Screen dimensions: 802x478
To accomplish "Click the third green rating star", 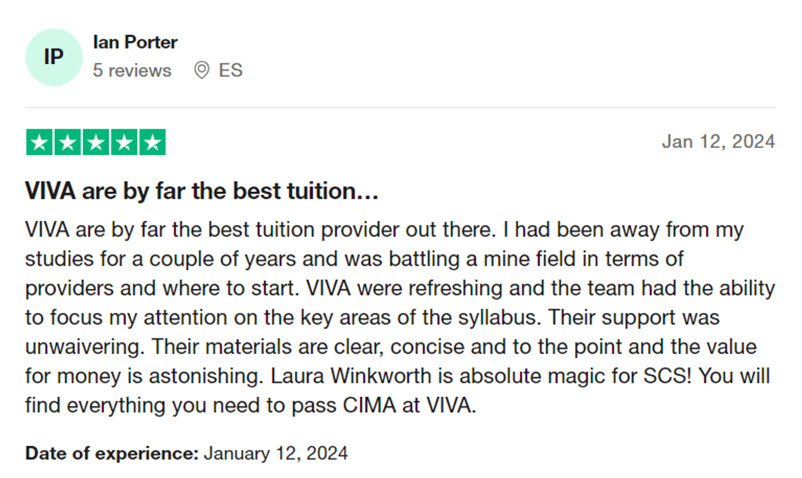I will (x=96, y=143).
